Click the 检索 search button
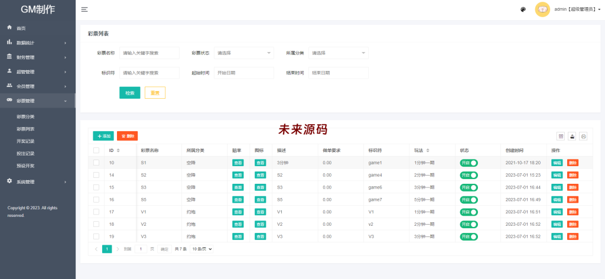Image resolution: width=605 pixels, height=279 pixels. [129, 93]
